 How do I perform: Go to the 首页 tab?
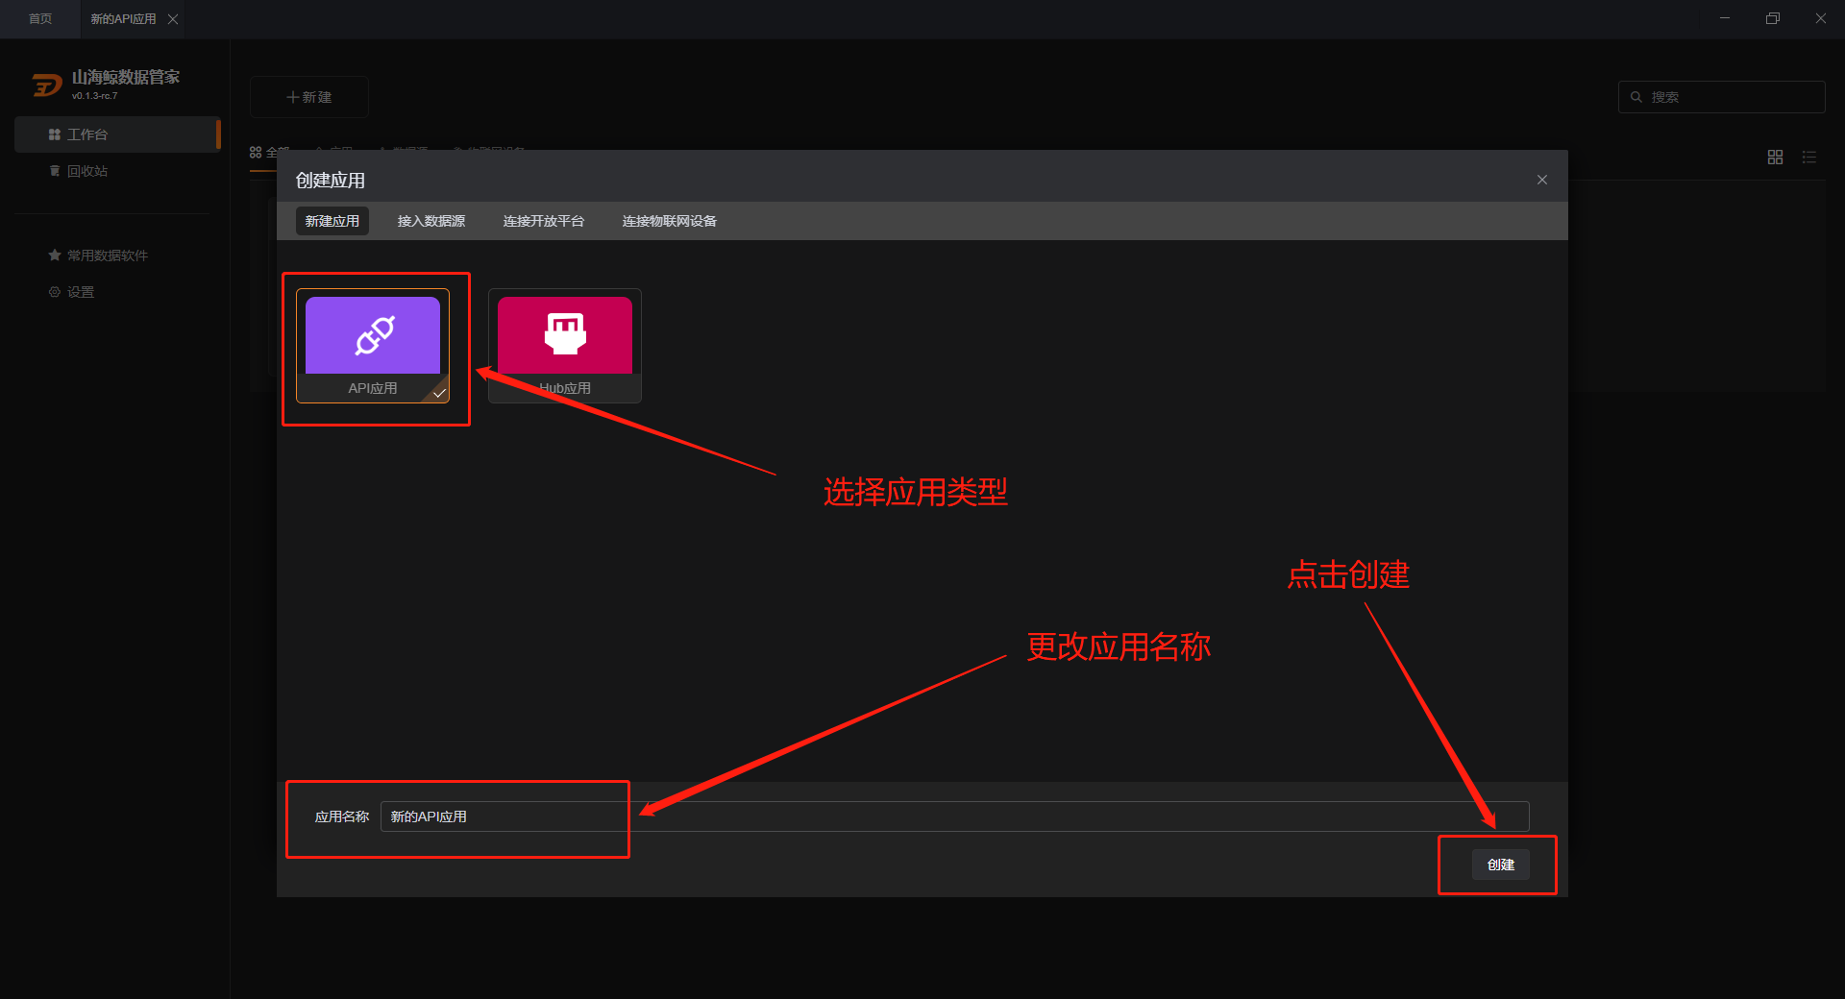click(40, 19)
